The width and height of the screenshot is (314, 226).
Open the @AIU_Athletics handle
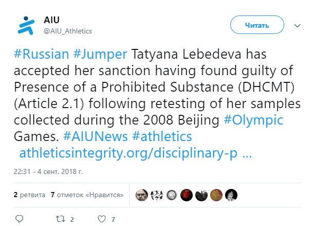tap(68, 31)
